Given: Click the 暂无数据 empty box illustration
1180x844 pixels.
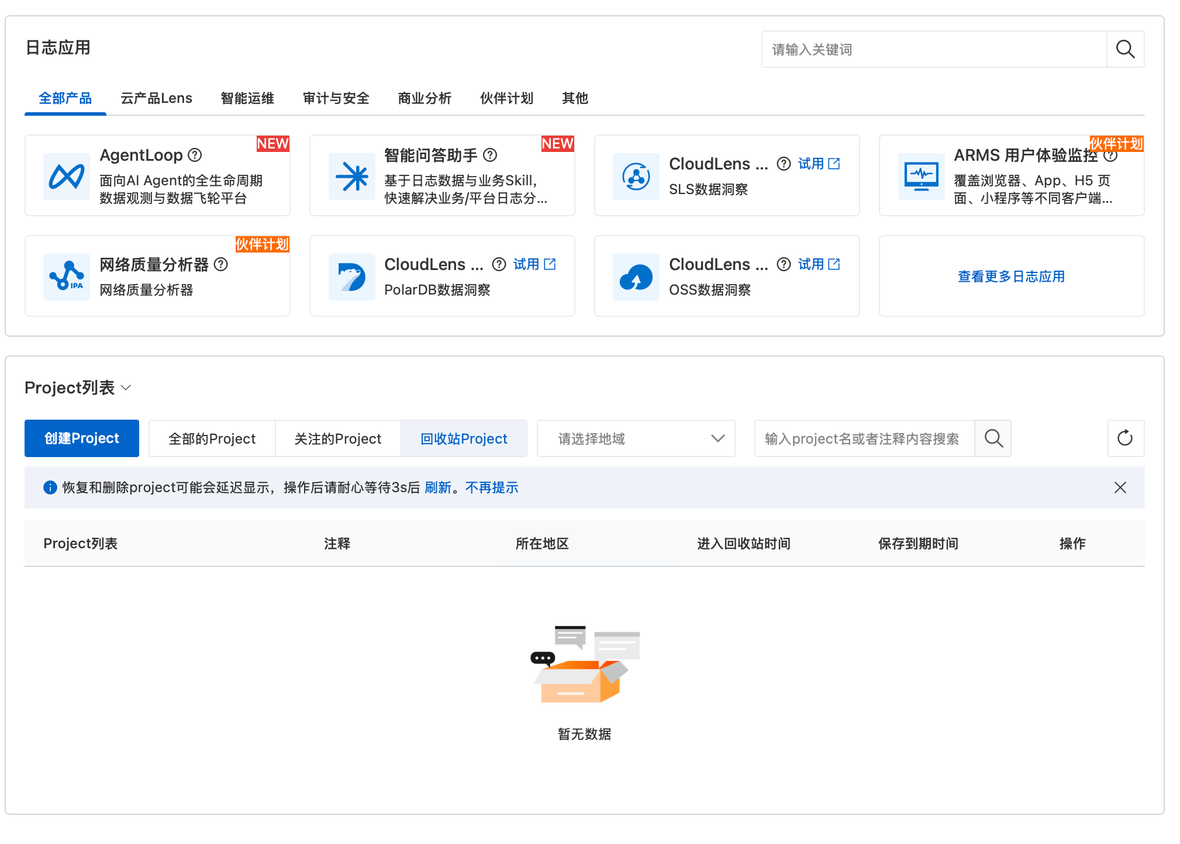Looking at the screenshot, I should coord(585,663).
